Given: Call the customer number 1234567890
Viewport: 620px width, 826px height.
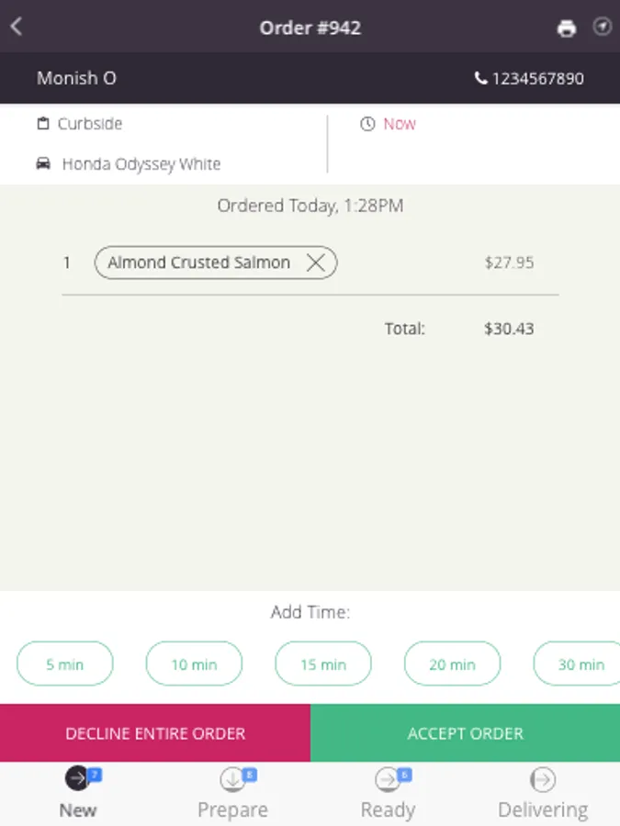Looking at the screenshot, I should pyautogui.click(x=537, y=79).
